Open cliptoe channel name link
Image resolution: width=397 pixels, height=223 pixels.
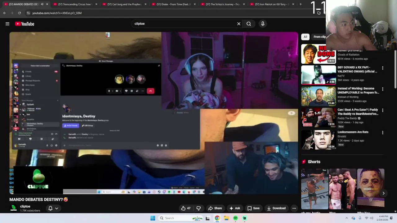tap(25, 206)
